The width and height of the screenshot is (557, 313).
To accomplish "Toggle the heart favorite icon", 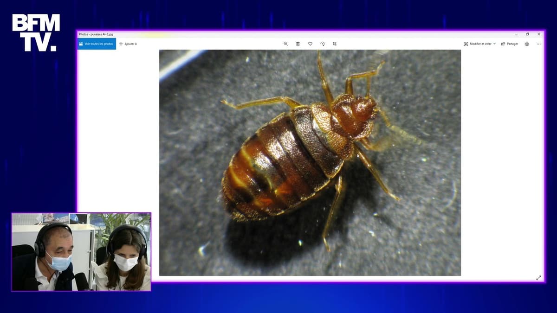I will [310, 44].
